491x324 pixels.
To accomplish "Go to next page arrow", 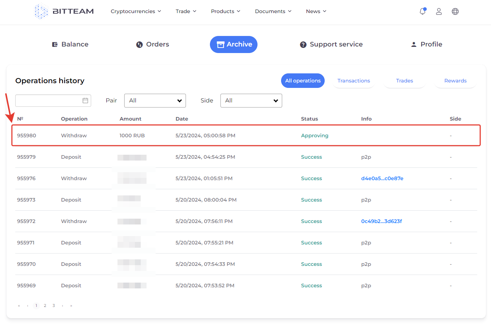I will point(62,305).
